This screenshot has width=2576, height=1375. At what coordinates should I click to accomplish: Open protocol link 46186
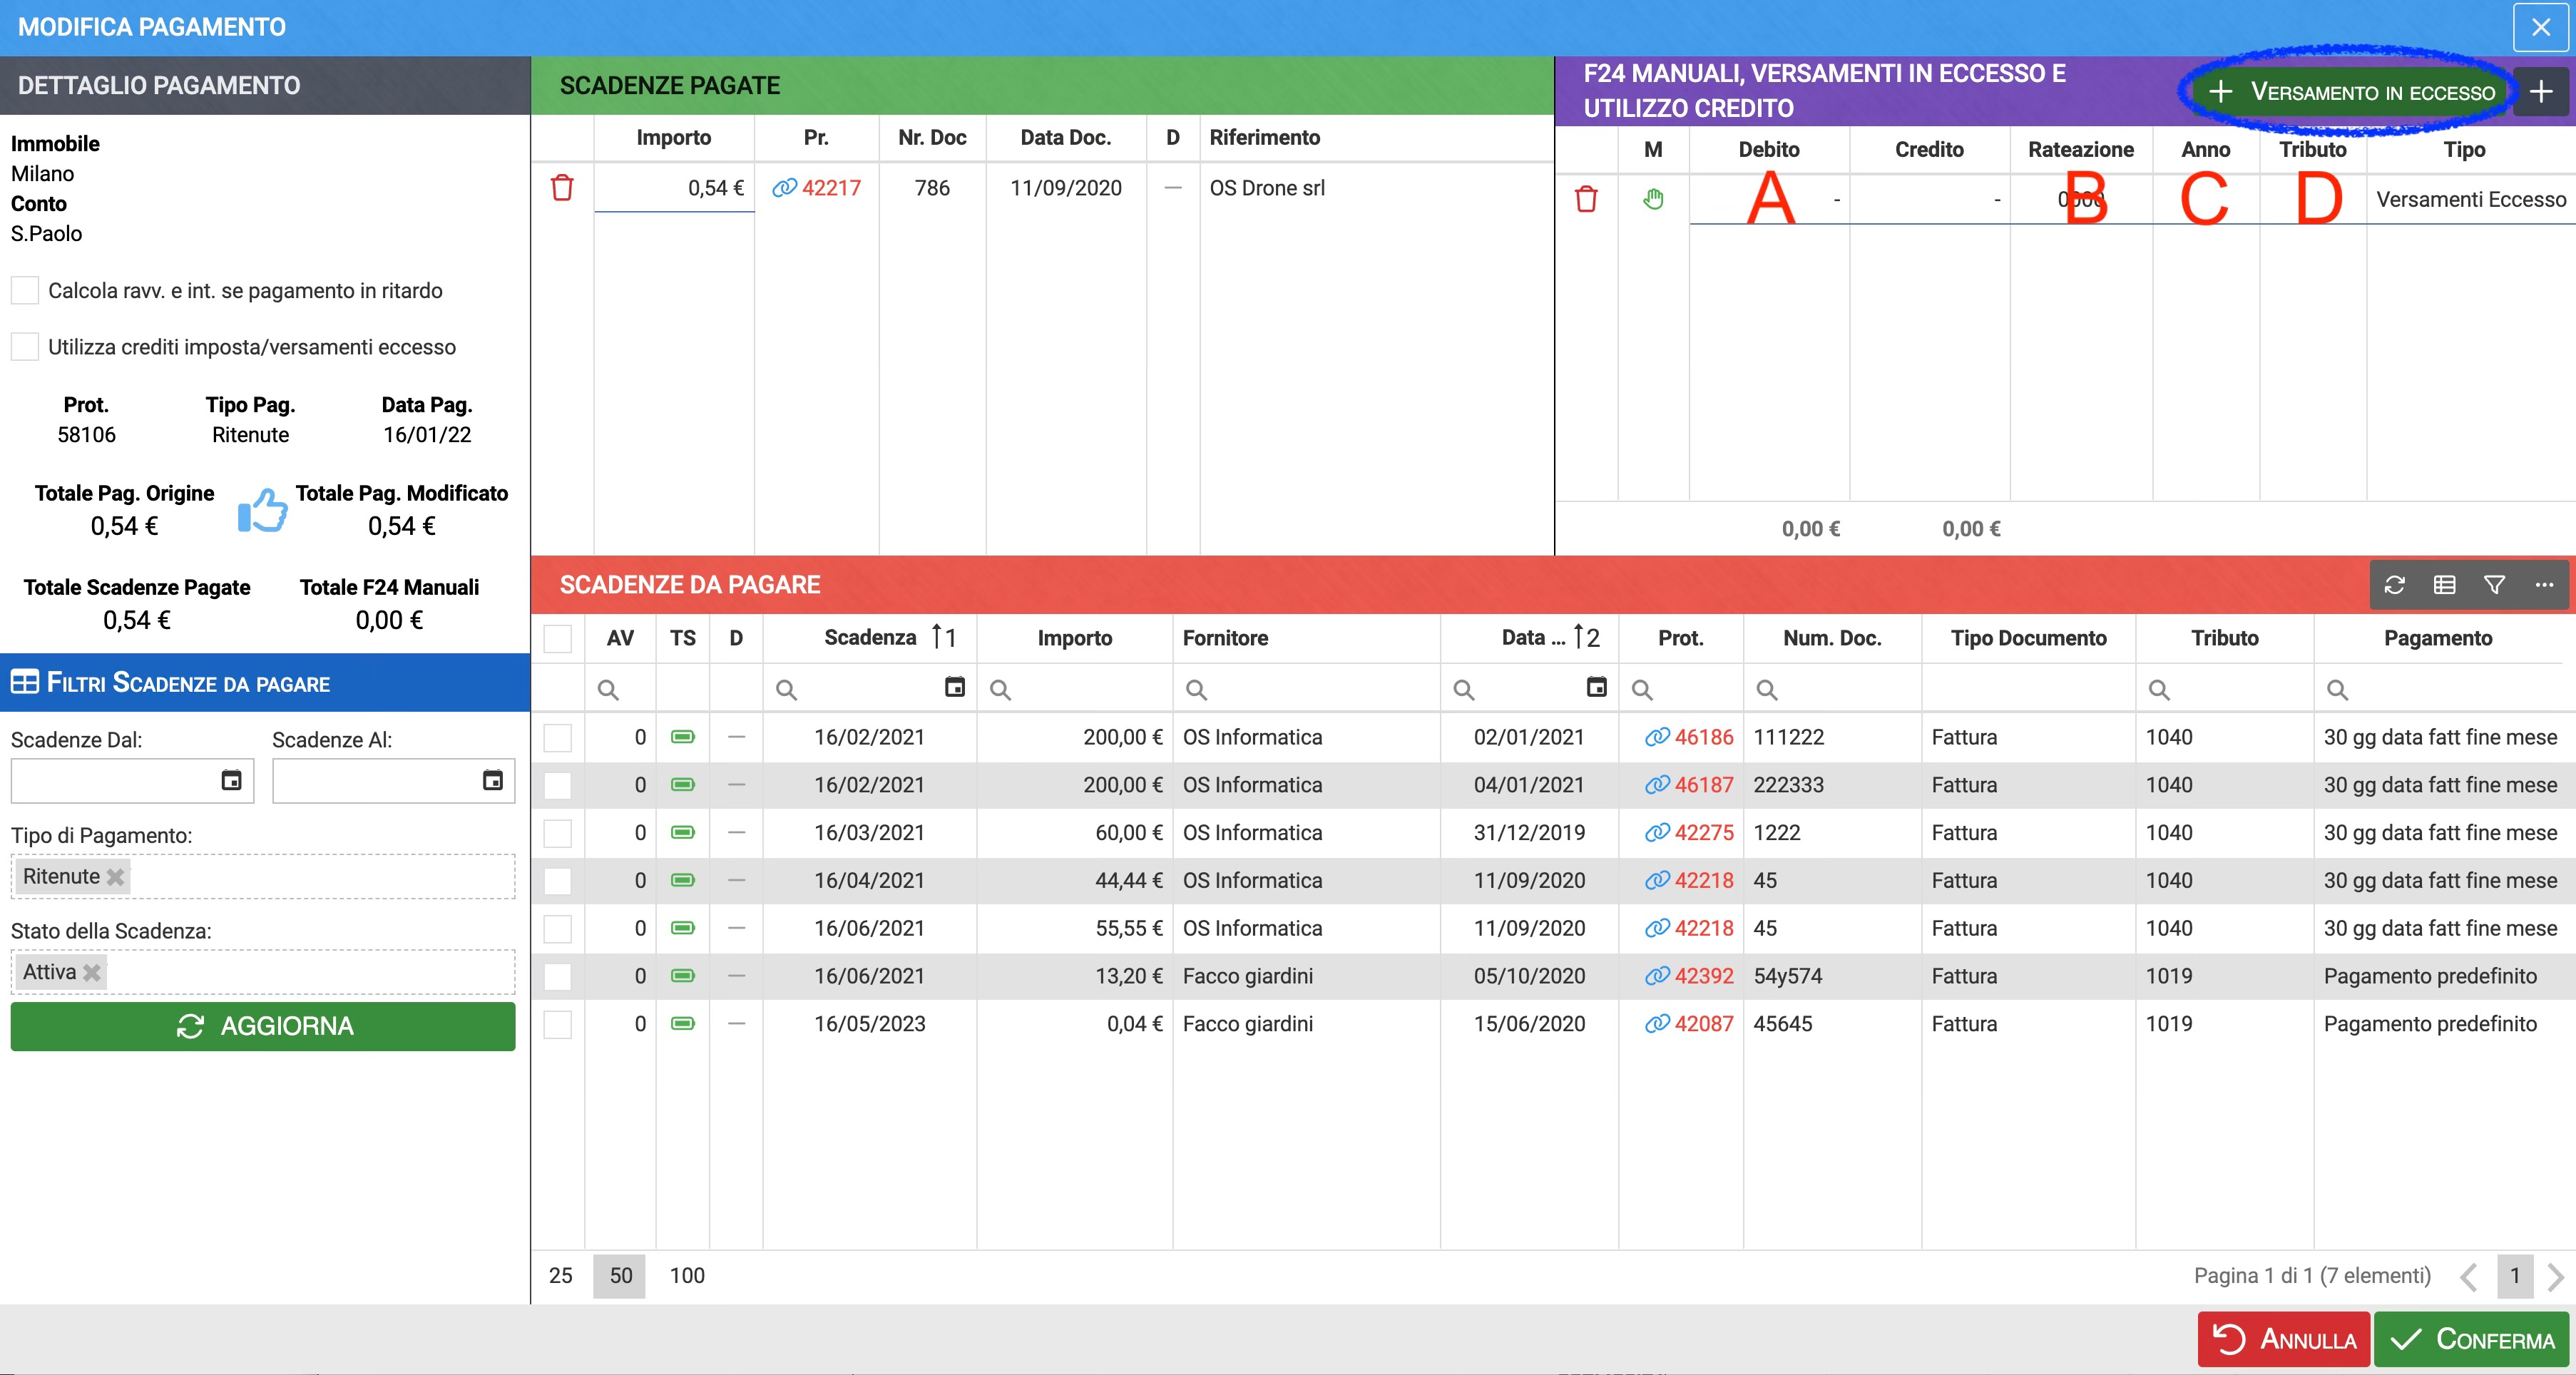tap(1703, 737)
